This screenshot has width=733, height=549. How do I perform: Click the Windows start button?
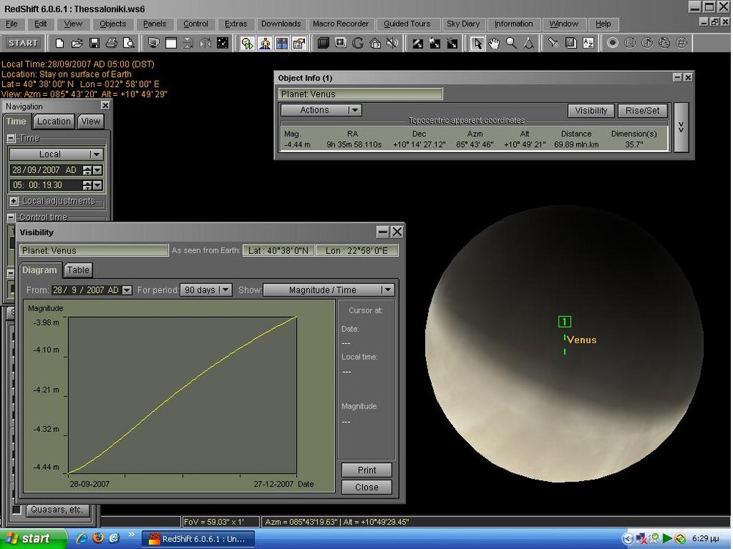point(27,539)
